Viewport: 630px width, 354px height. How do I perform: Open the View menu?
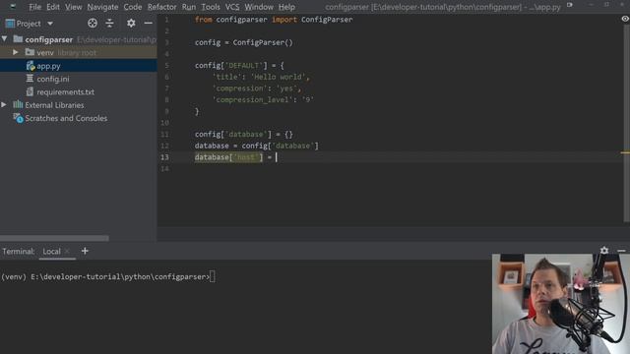pos(74,7)
